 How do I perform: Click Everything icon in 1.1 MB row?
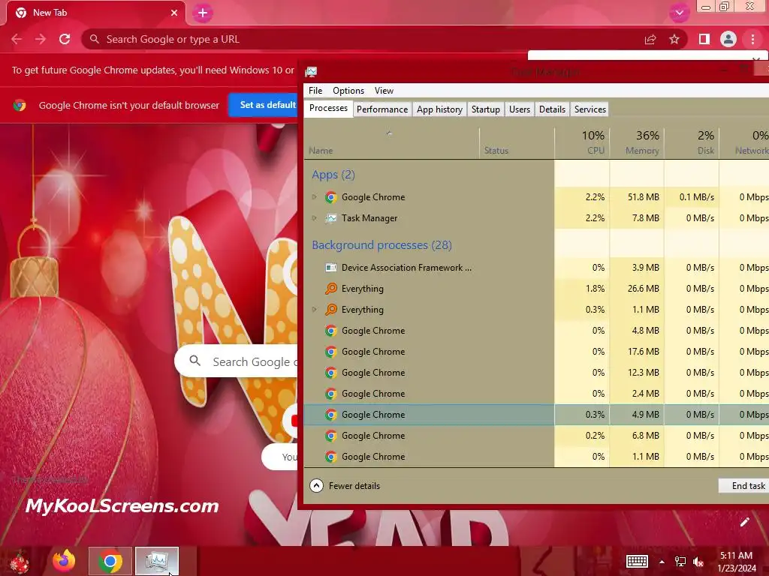pyautogui.click(x=331, y=310)
